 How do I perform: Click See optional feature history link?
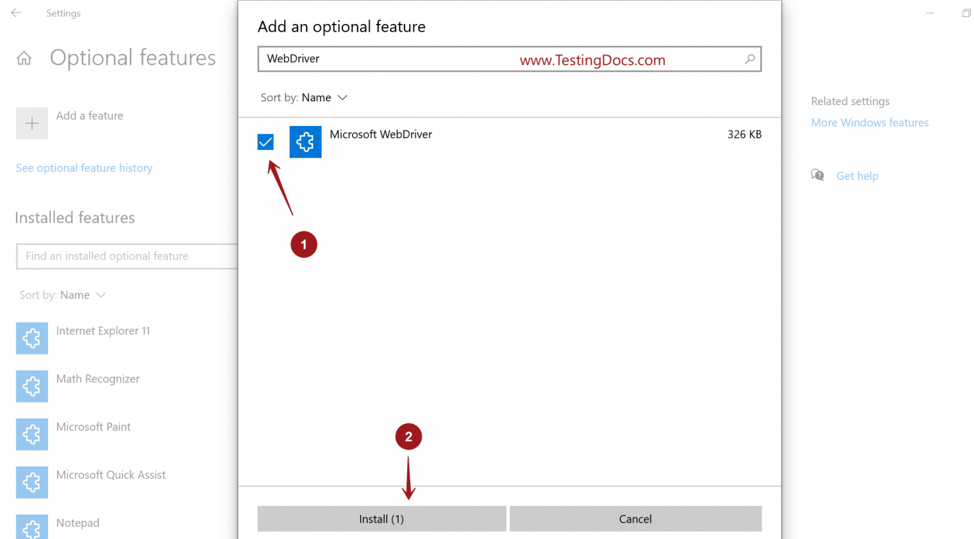point(84,168)
